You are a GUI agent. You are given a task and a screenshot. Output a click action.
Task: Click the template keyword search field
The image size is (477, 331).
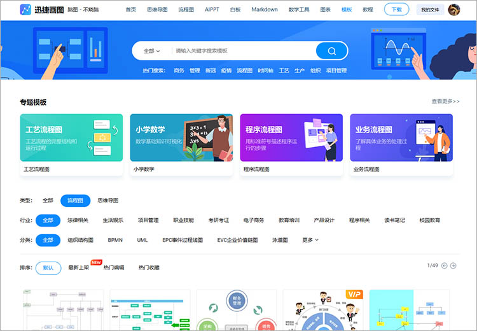244,51
